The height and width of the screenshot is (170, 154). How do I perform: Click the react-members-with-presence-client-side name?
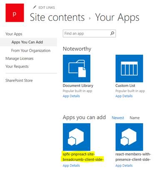click(133, 157)
